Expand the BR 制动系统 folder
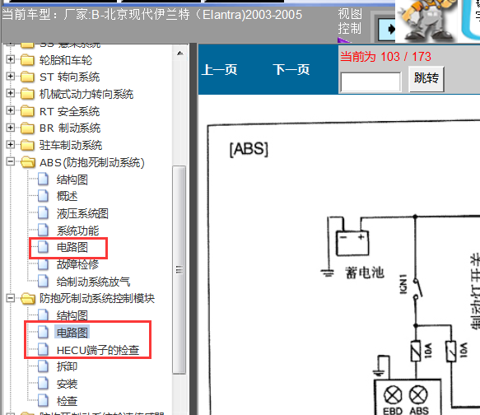The height and width of the screenshot is (415, 480). pyautogui.click(x=11, y=128)
